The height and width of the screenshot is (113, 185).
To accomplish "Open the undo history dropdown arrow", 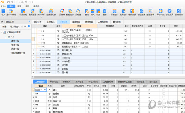I will 14,2.
